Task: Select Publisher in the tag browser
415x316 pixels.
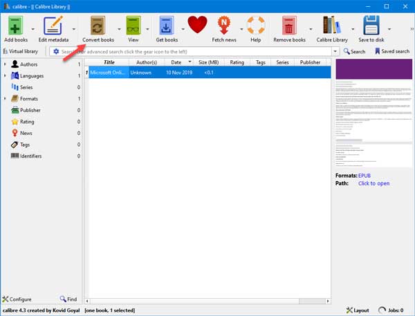Action: coord(30,110)
